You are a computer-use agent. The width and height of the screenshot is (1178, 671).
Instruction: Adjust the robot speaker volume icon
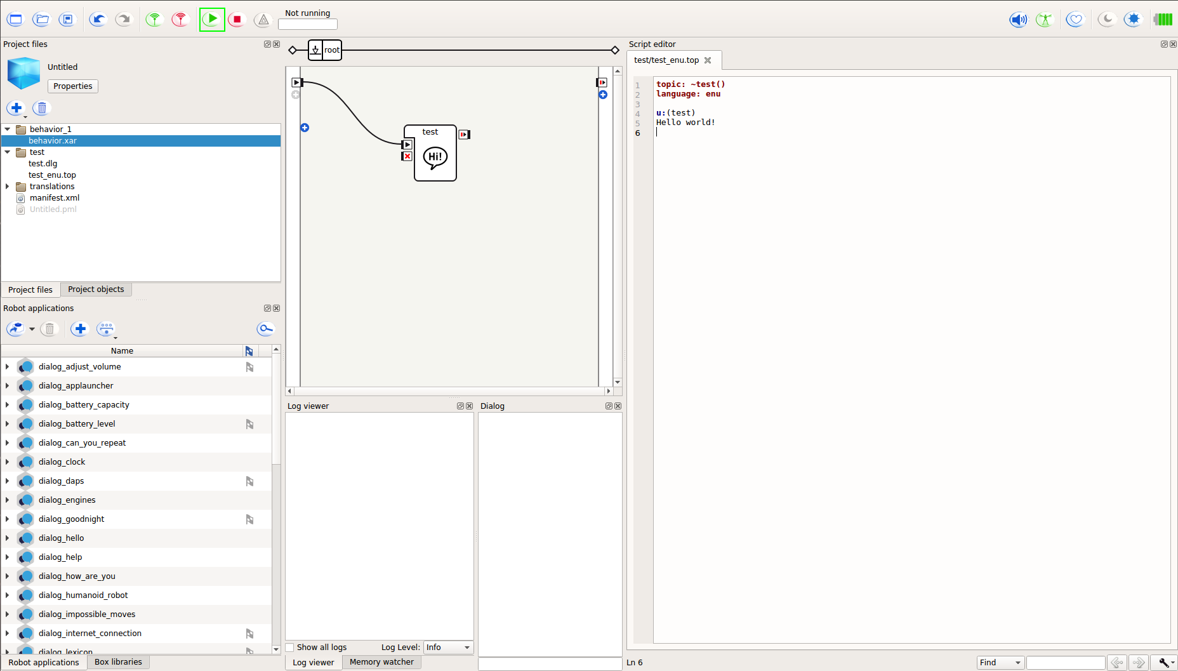(x=1018, y=20)
